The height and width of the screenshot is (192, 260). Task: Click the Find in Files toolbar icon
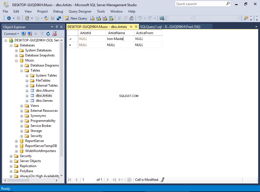(x=246, y=18)
